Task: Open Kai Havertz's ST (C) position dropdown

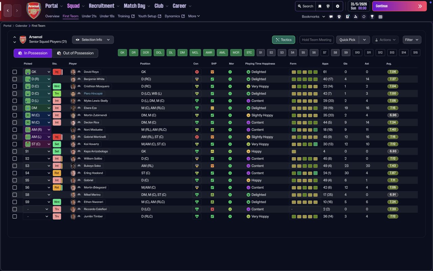Action: tap(37, 144)
